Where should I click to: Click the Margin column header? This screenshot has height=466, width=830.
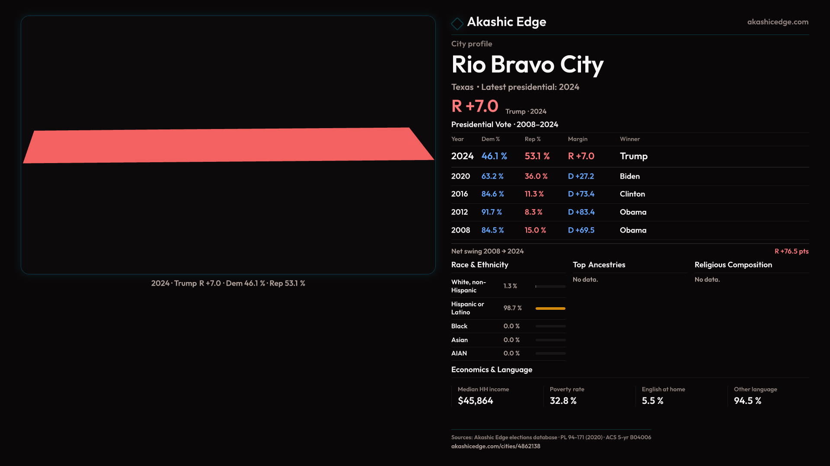coord(577,139)
